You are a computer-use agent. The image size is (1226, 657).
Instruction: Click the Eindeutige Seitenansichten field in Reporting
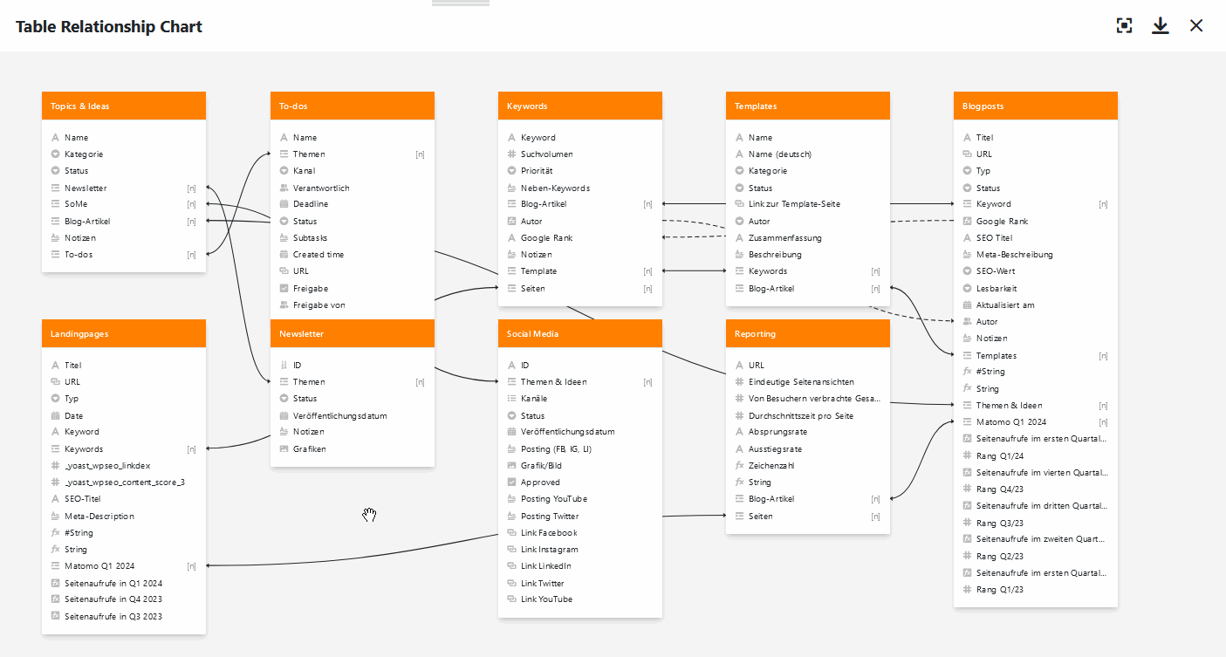pos(801,382)
